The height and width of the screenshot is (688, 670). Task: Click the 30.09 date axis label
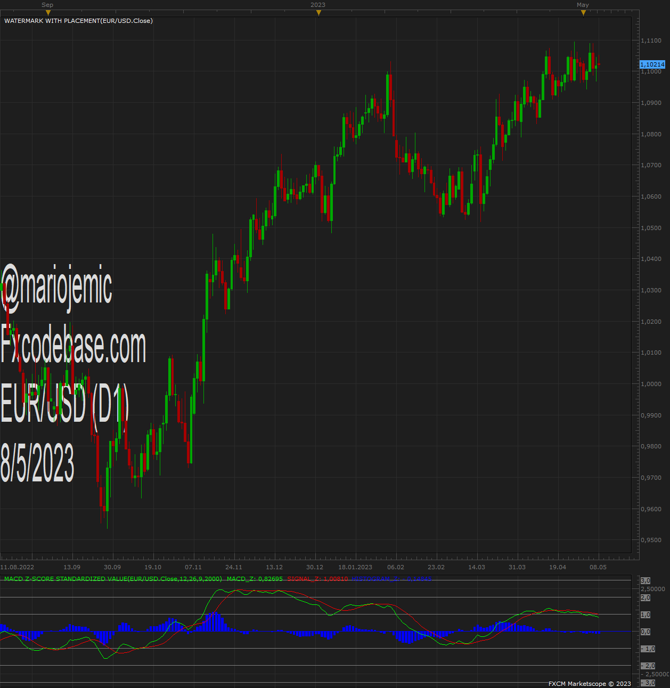[x=112, y=567]
